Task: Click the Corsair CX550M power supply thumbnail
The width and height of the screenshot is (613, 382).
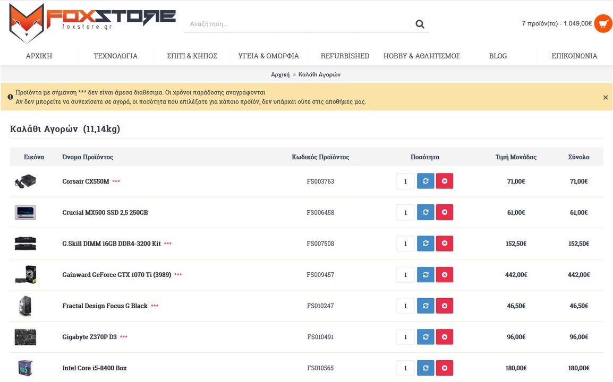Action: [x=25, y=181]
